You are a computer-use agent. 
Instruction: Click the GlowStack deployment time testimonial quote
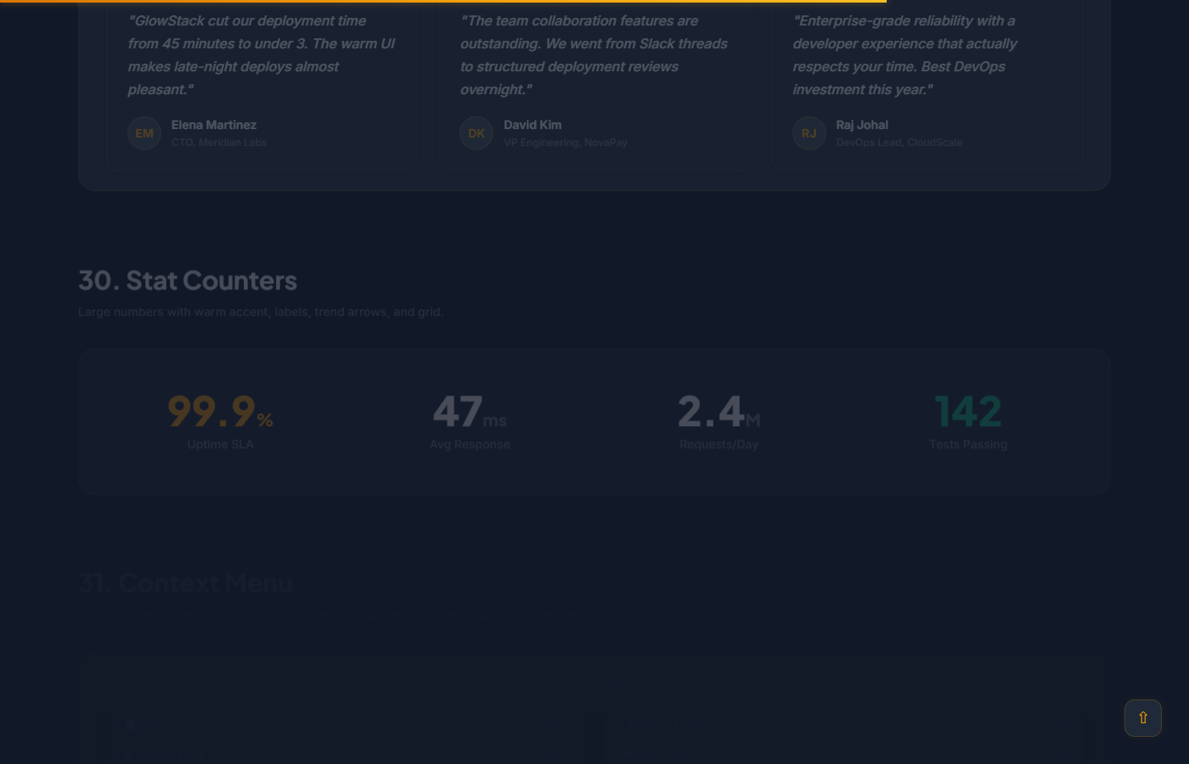261,55
